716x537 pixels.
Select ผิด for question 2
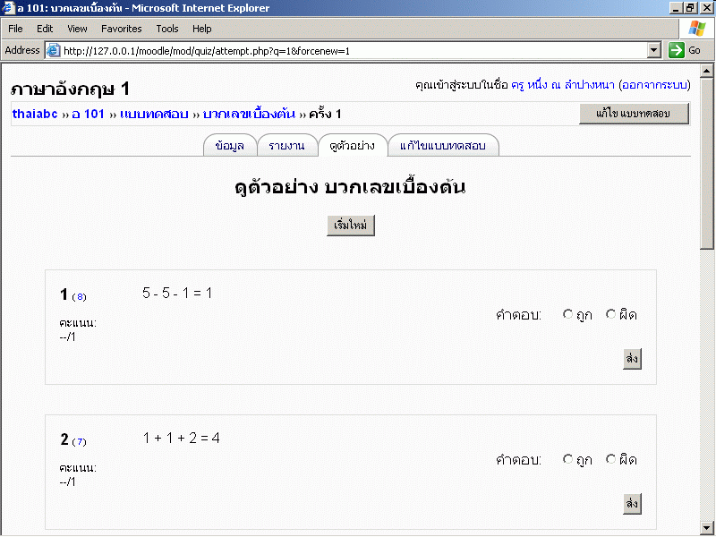pyautogui.click(x=611, y=459)
